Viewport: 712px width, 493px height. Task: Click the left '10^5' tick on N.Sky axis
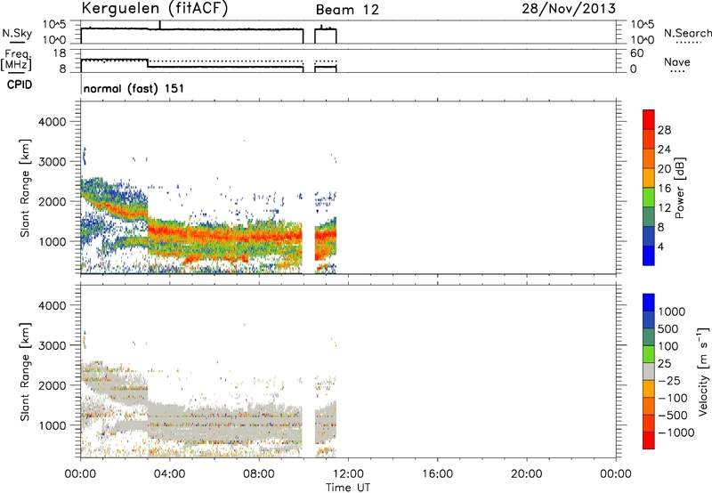tap(54, 24)
